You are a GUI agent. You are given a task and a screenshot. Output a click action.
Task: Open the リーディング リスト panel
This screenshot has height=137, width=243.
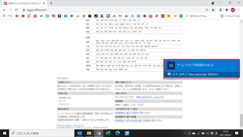click(x=230, y=16)
